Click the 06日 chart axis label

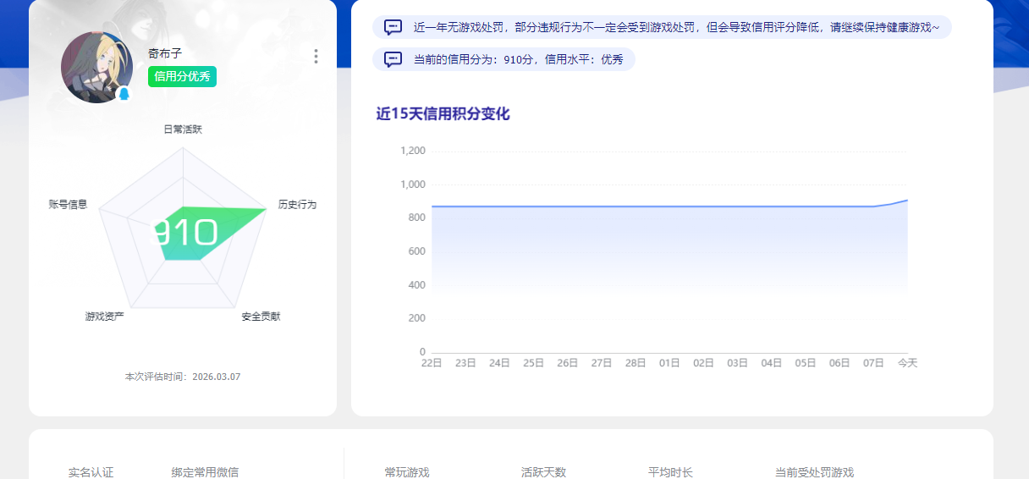pos(839,363)
